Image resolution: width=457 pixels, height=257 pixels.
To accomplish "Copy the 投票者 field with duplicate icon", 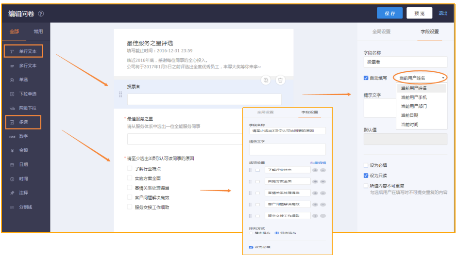I will (266, 80).
